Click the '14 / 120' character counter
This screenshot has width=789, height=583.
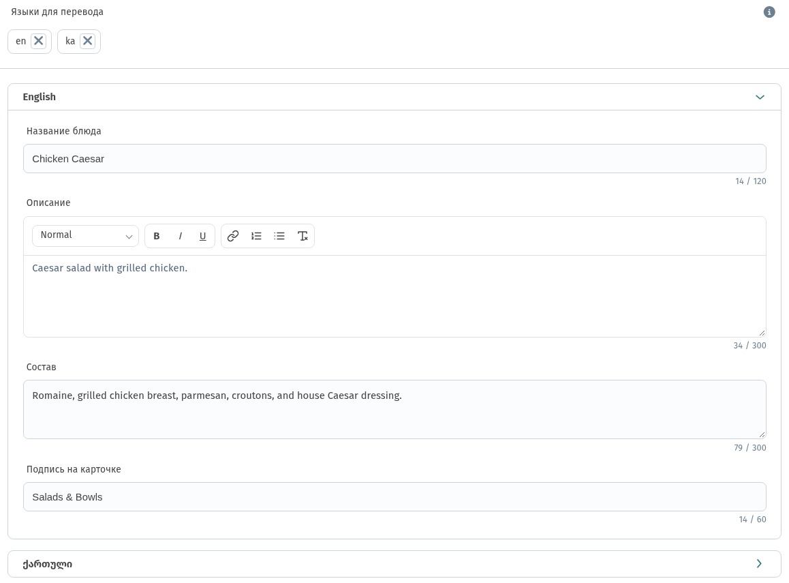point(751,181)
